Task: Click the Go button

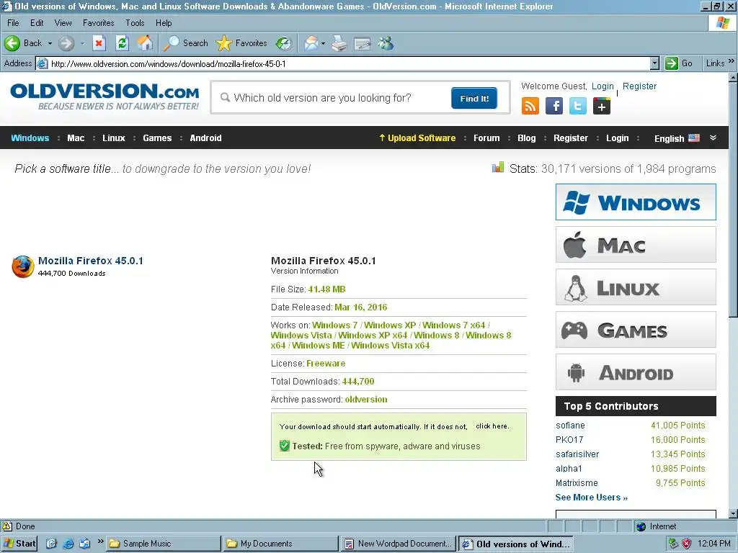Action: click(x=679, y=63)
